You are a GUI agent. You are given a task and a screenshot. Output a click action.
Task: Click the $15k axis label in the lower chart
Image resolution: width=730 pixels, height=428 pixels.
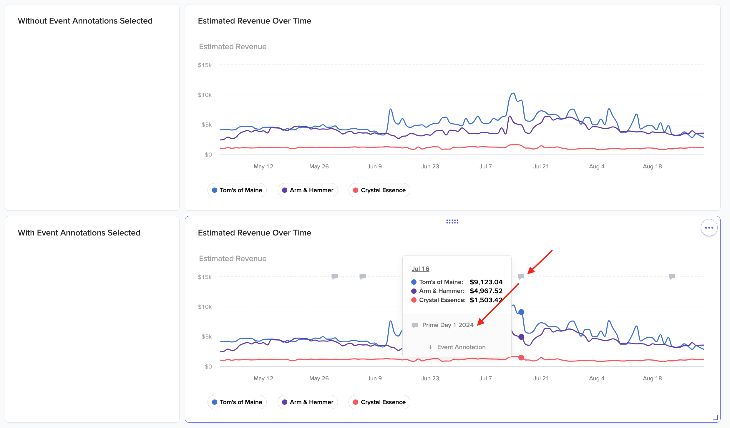pos(205,277)
